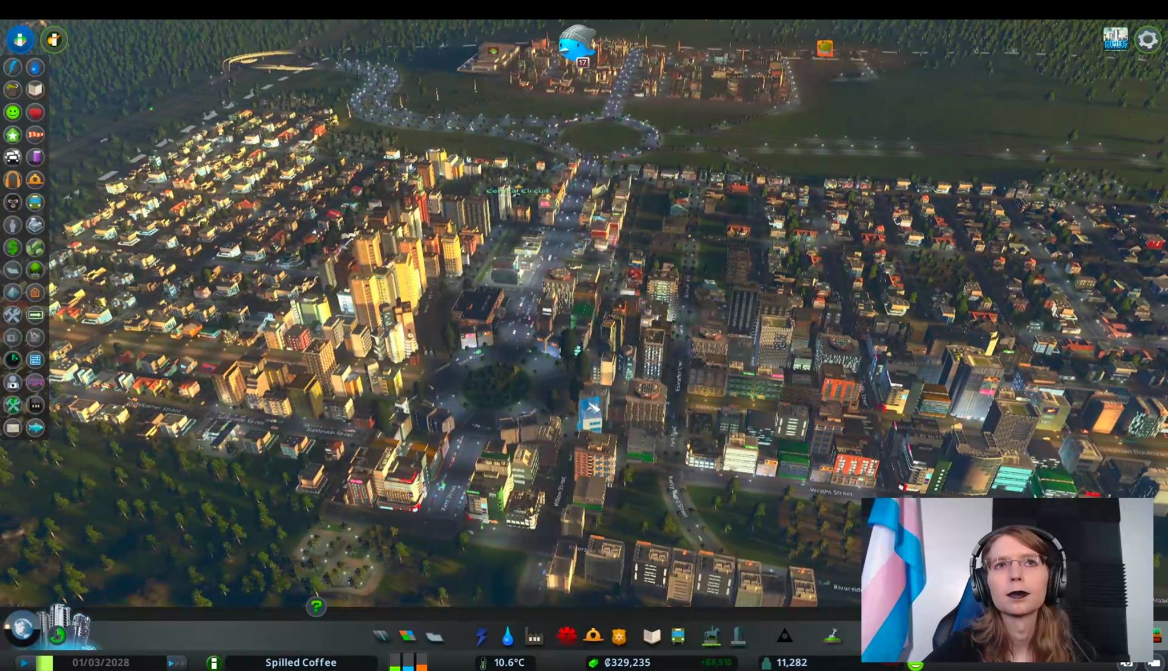Show the Education info view
Screen dimensions: 1168x671
(35, 90)
